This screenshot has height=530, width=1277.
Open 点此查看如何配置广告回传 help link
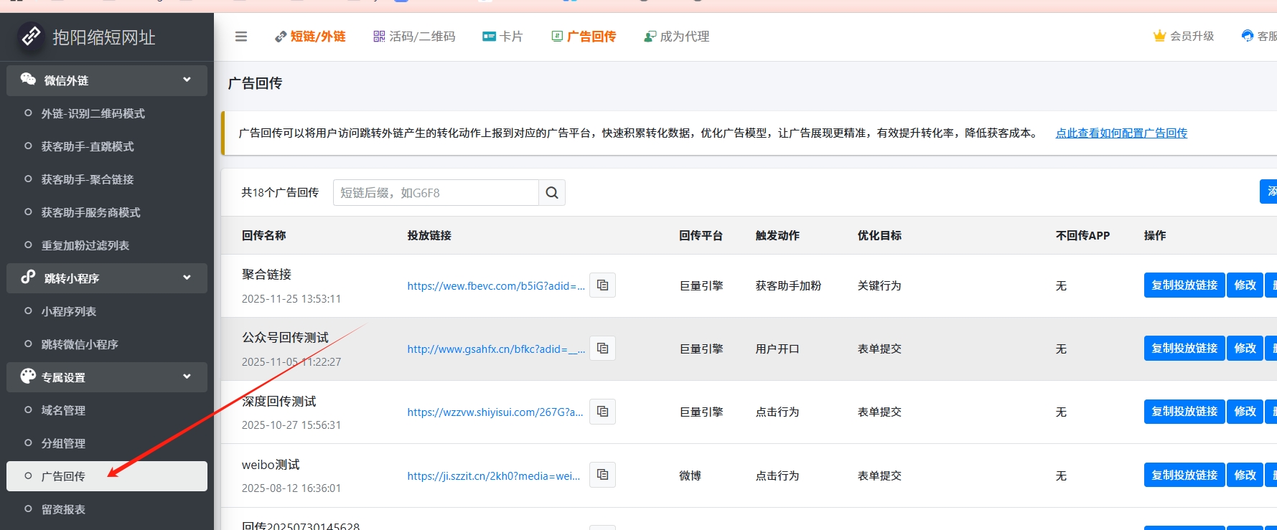coord(1121,133)
